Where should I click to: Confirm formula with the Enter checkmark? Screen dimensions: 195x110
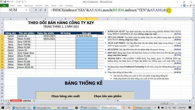click(x=41, y=10)
